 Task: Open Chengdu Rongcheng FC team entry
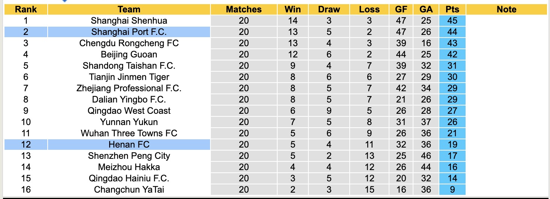click(x=129, y=43)
